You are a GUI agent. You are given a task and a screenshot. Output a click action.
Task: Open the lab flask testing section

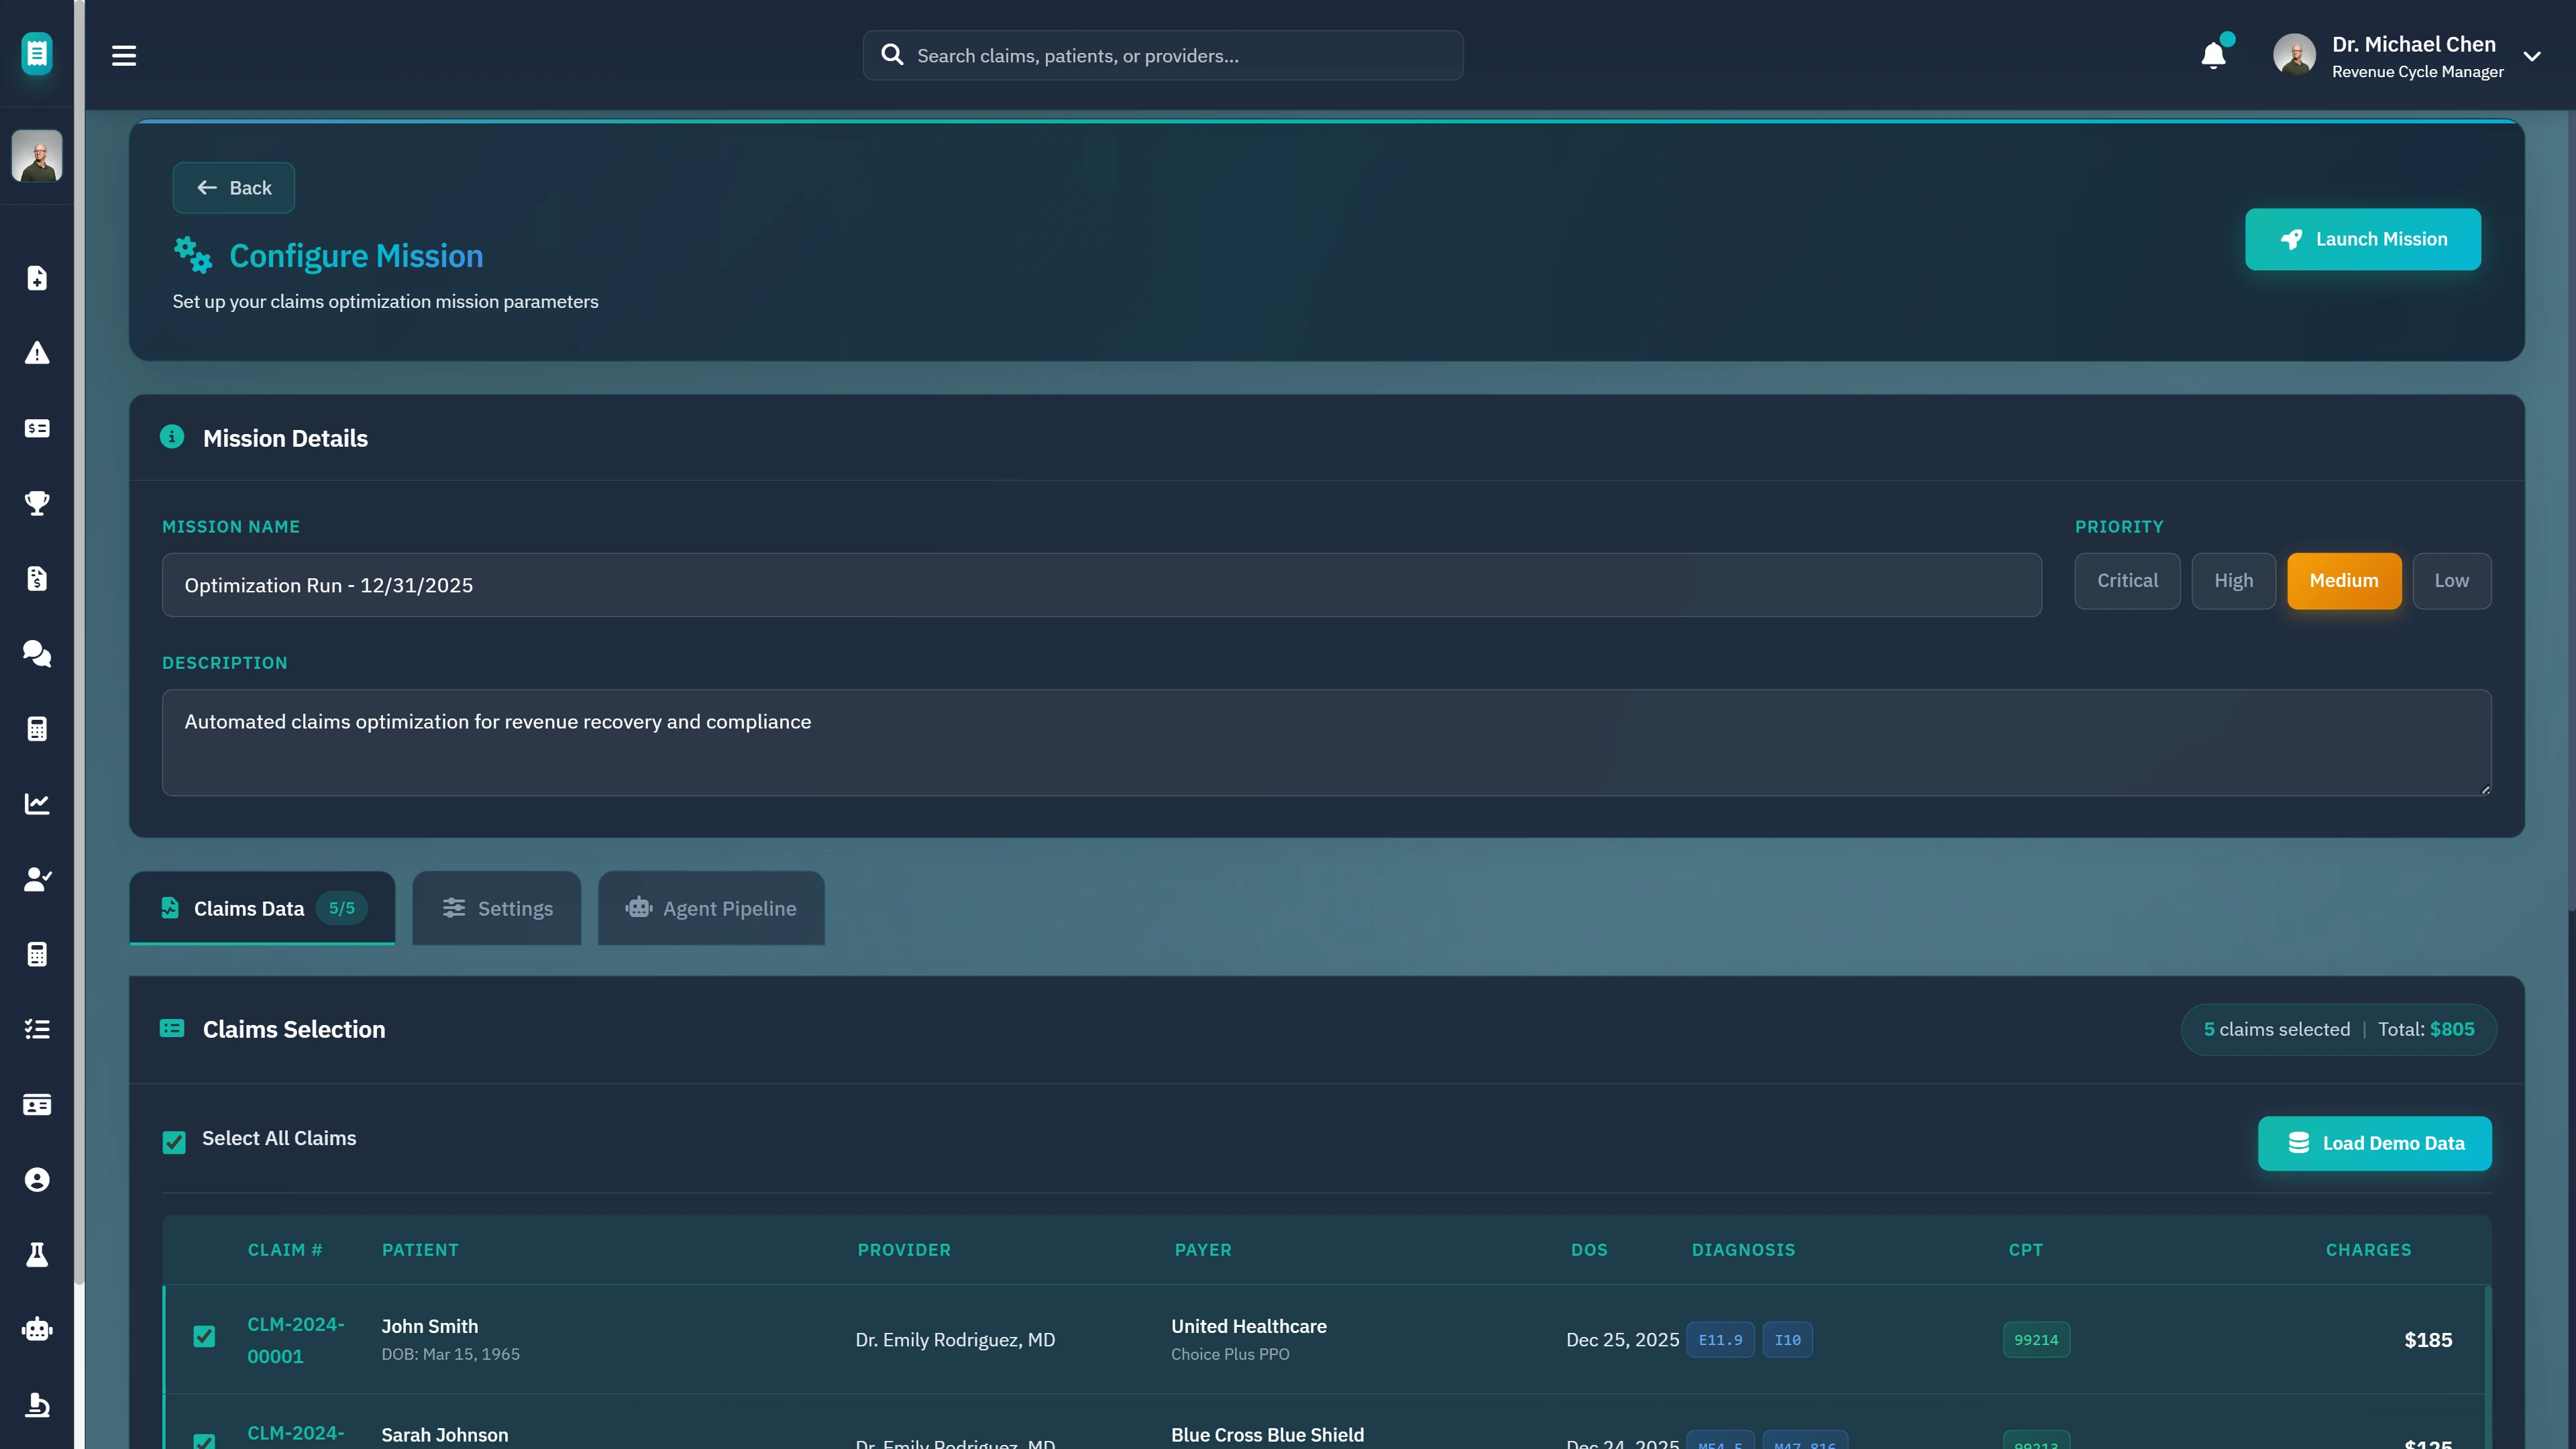(x=37, y=1255)
